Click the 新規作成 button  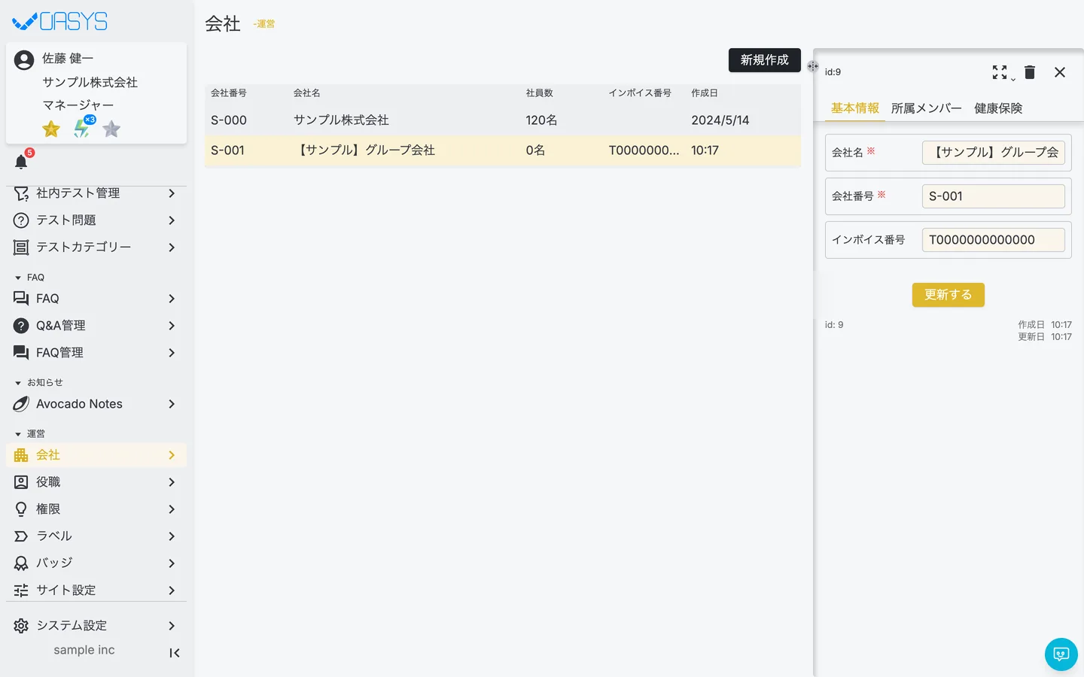[765, 60]
